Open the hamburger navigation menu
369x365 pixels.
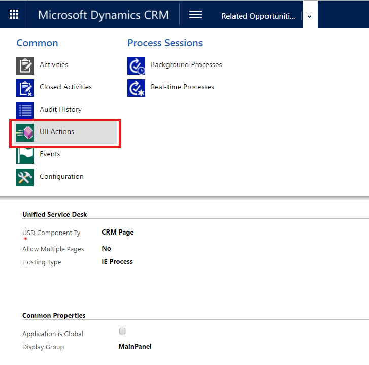tap(195, 15)
